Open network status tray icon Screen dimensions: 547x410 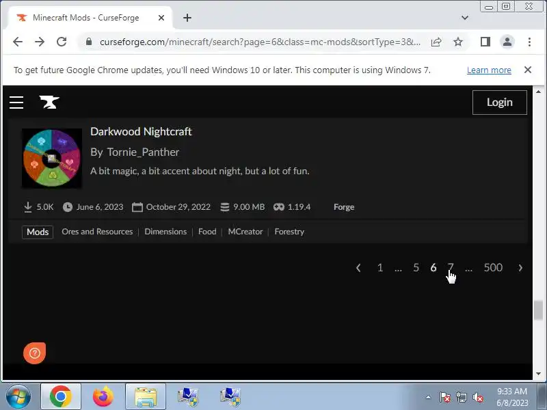tap(461, 397)
